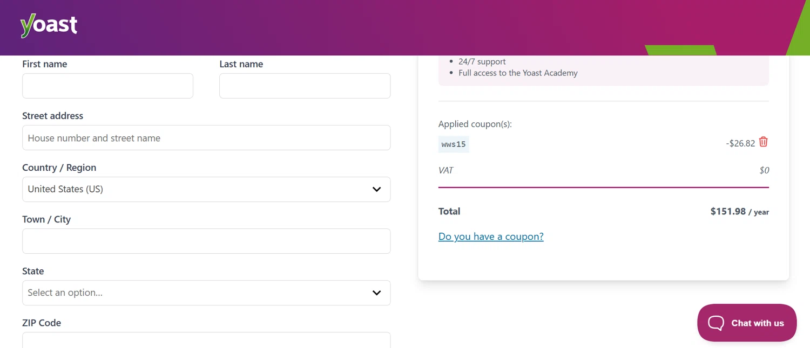This screenshot has height=348, width=810.
Task: Open the Chat with us widget
Action: [x=747, y=323]
